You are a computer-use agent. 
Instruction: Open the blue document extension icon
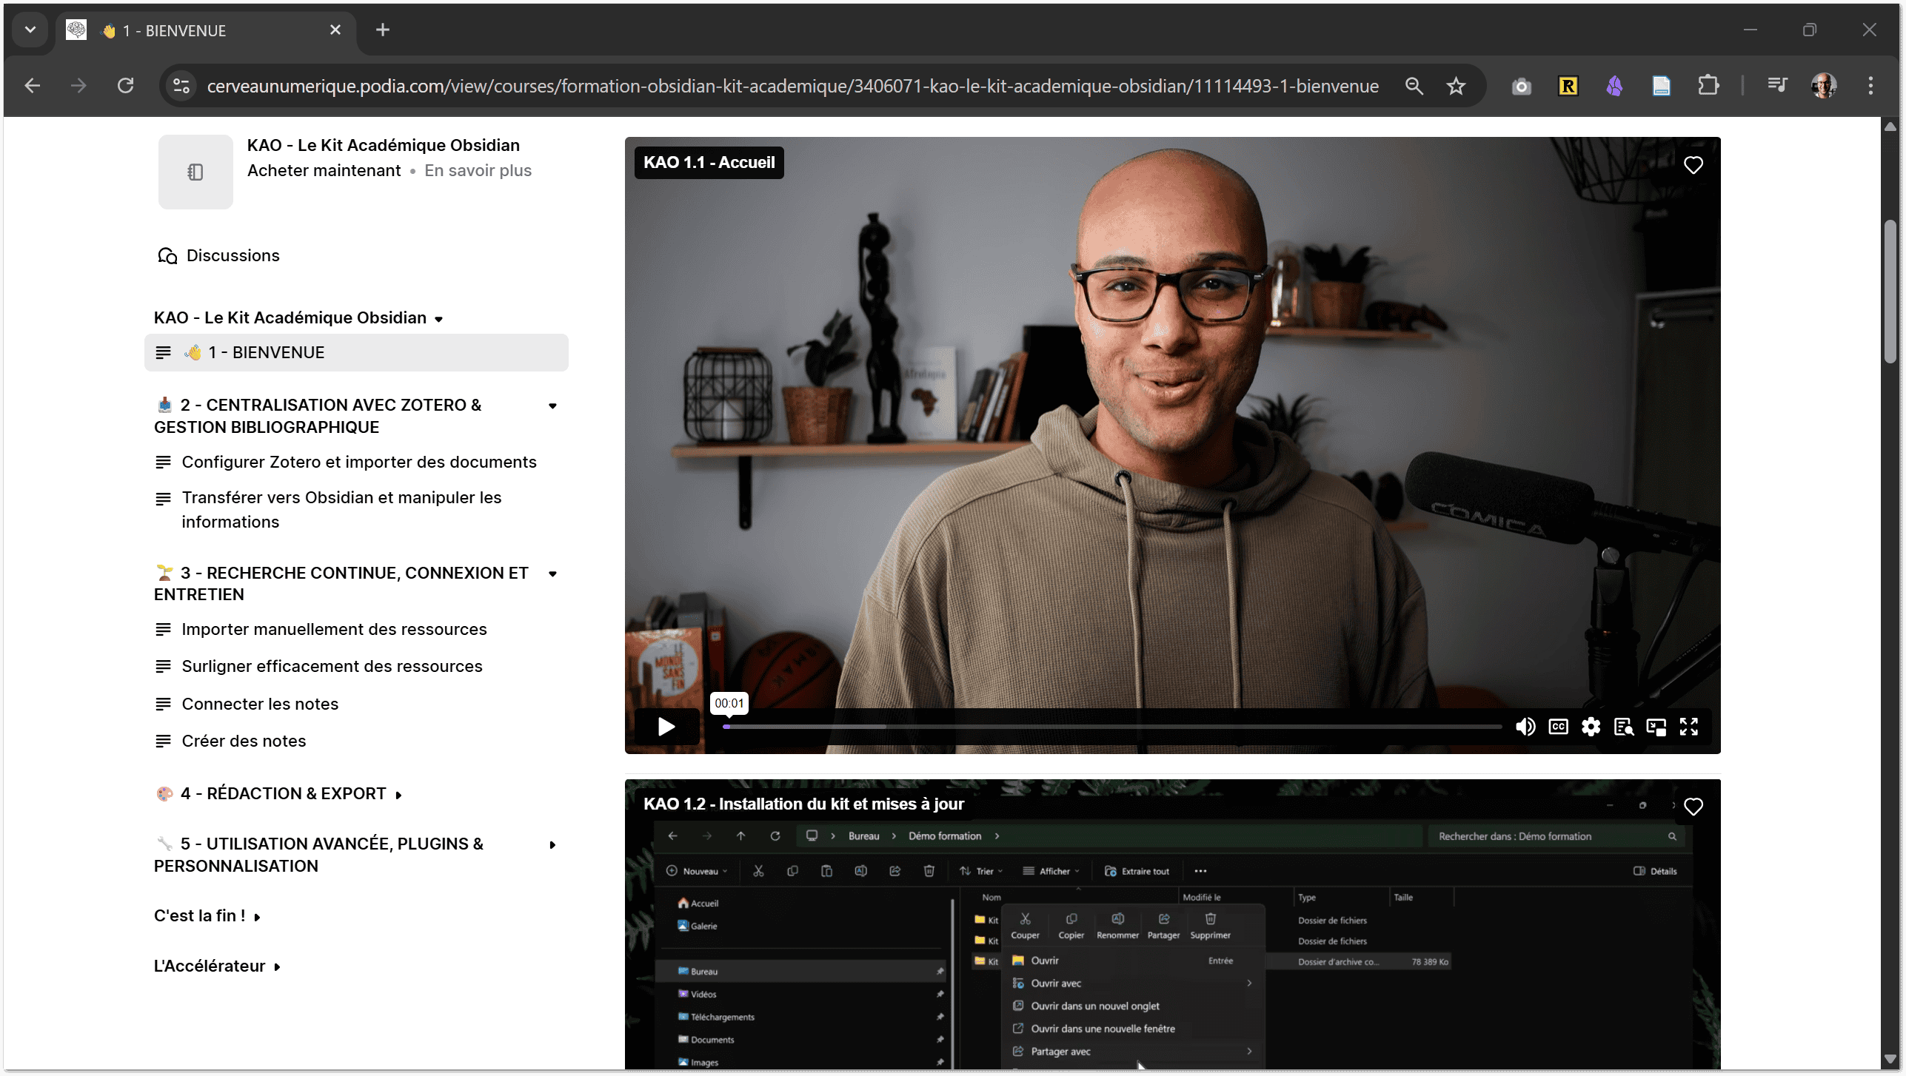(x=1661, y=87)
